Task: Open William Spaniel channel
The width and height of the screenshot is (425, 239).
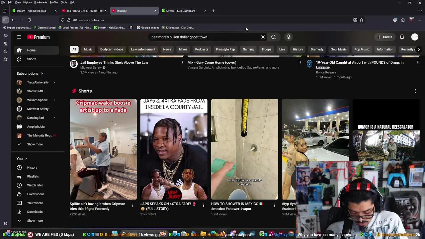Action: (37, 100)
